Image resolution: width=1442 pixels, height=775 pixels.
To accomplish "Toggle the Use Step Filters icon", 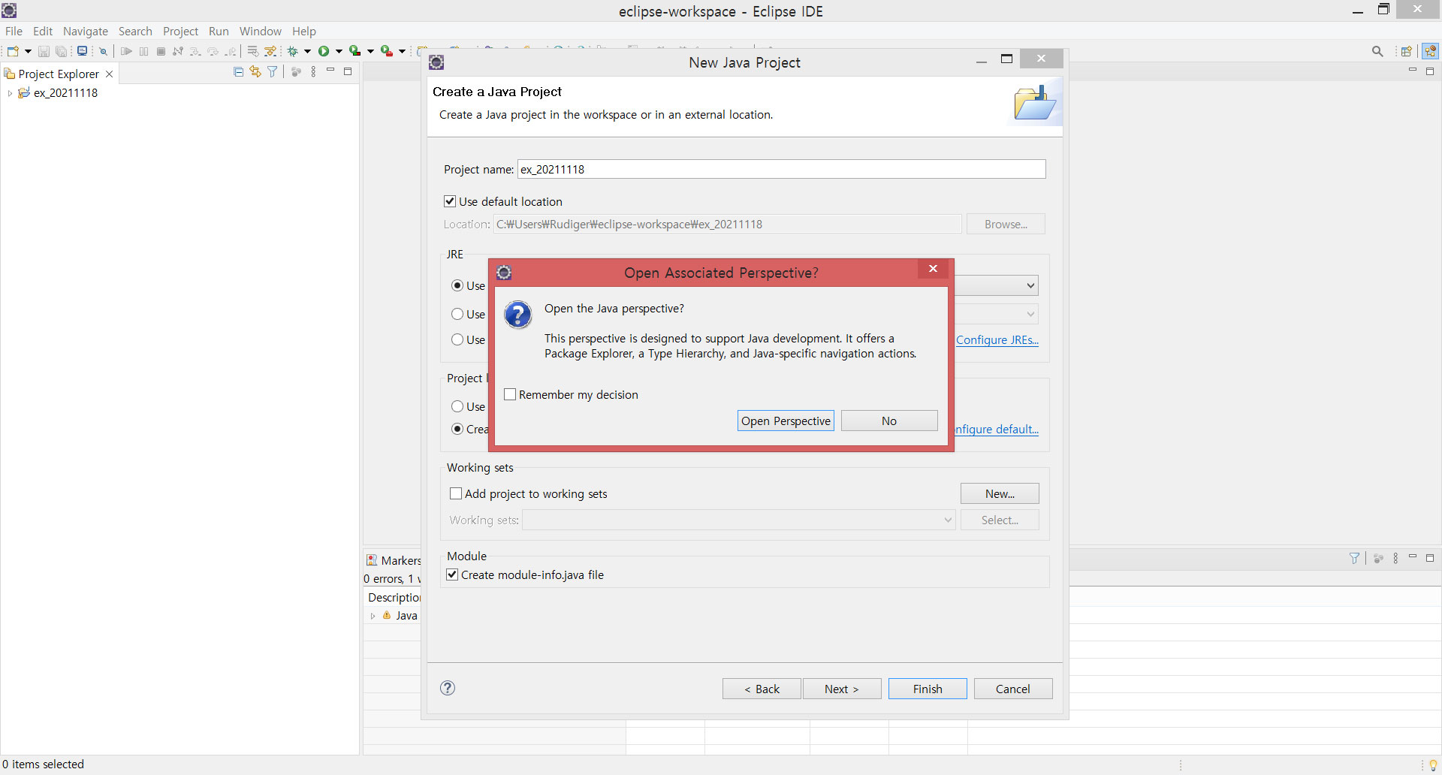I will coord(270,51).
